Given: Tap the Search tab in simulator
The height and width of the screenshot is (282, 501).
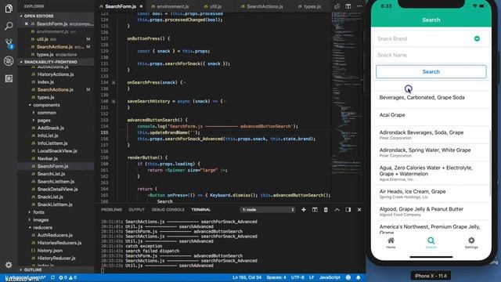Looking at the screenshot, I should pyautogui.click(x=431, y=243).
